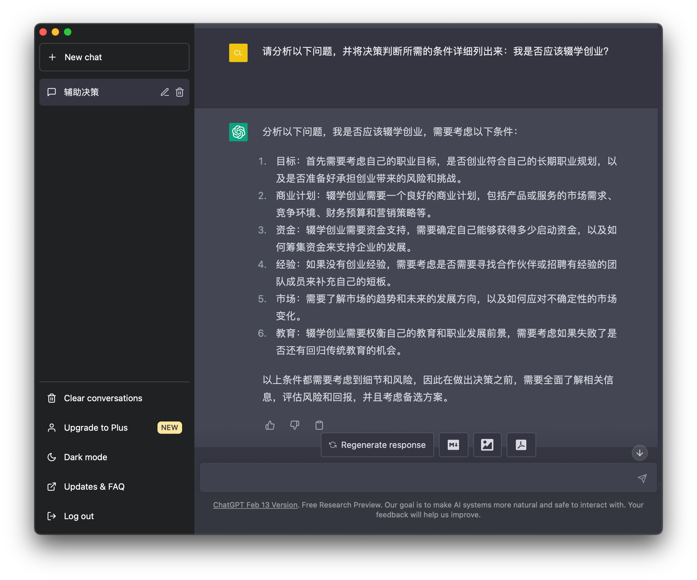This screenshot has width=697, height=580.
Task: Open ChatGPT Feb 13 Version link
Action: pos(255,505)
